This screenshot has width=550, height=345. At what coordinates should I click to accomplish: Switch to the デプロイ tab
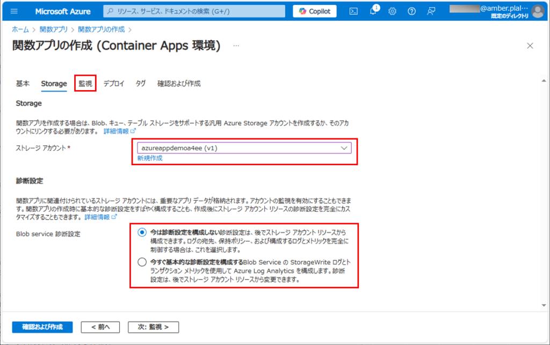point(114,83)
